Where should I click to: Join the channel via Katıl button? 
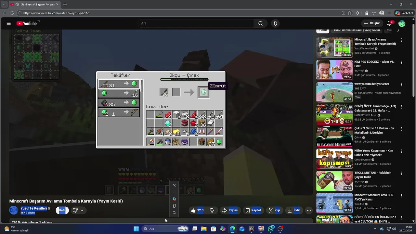62,210
